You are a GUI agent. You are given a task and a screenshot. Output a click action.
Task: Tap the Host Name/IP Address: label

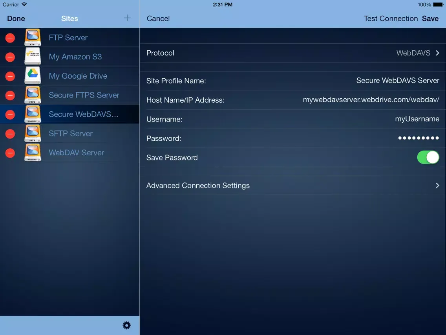coord(185,100)
